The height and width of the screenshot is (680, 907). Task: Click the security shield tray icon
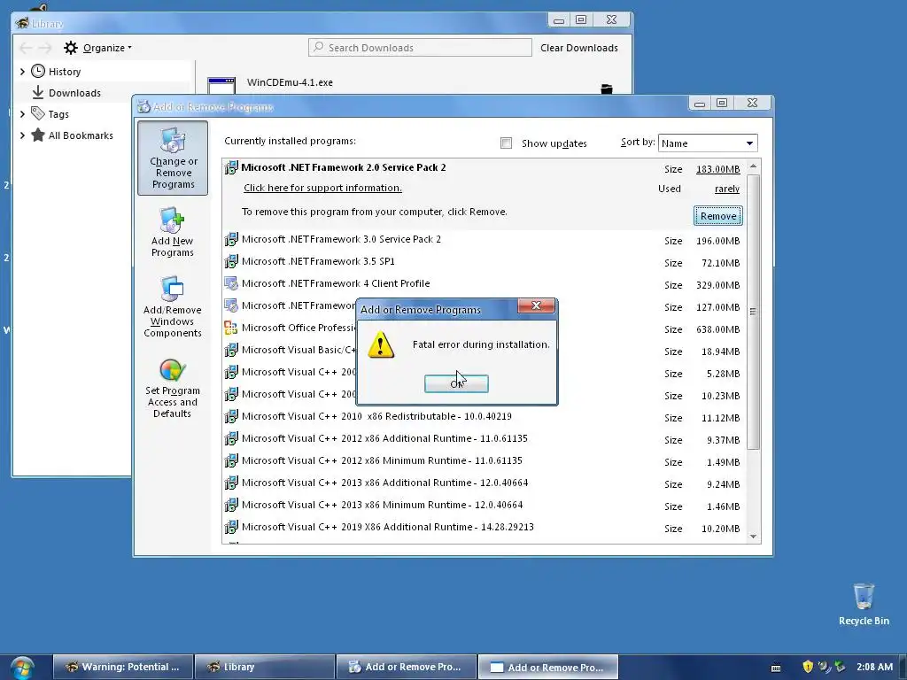[808, 667]
